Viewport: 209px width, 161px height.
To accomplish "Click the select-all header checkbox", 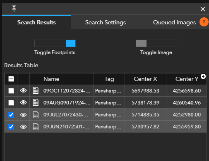I will pyautogui.click(x=11, y=79).
